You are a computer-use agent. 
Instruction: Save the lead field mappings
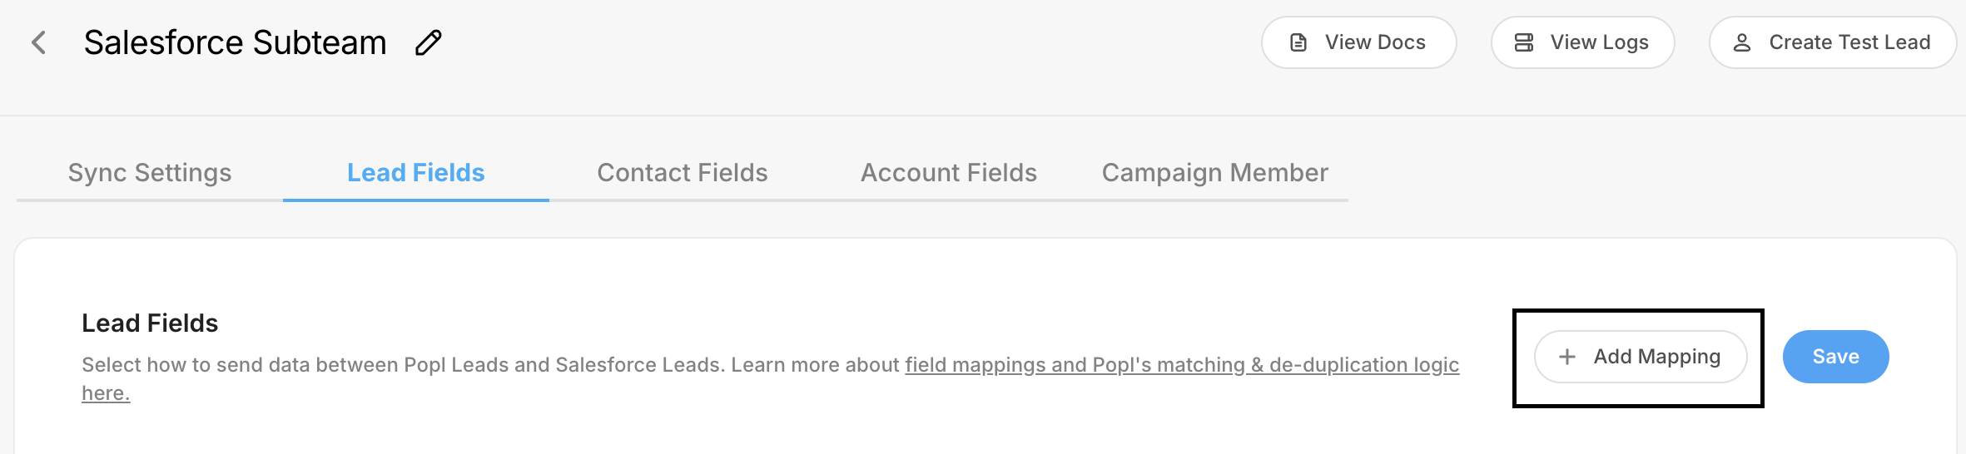pyautogui.click(x=1835, y=357)
